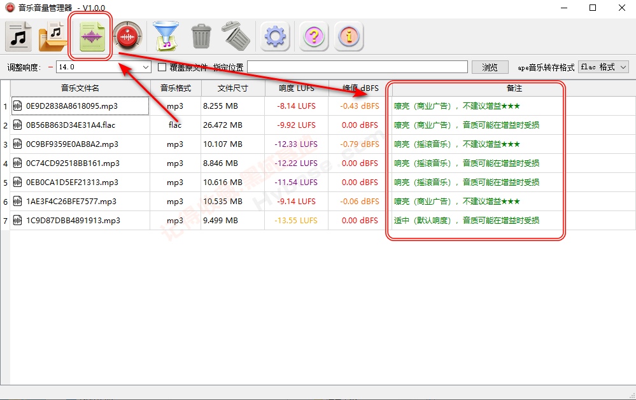The width and height of the screenshot is (636, 400).
Task: Click the -0.43 dBFS peak cell
Action: [360, 106]
